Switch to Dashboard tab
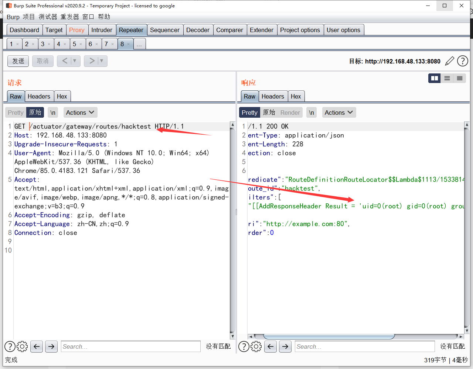Viewport: 473px width, 369px height. pos(24,30)
